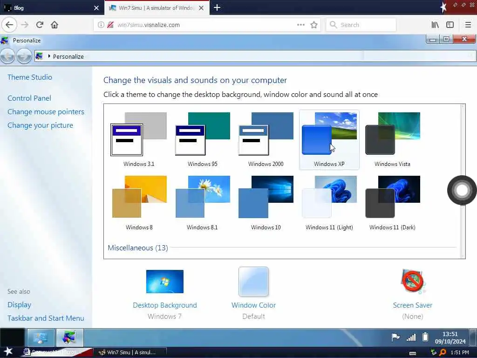477x358 pixels.
Task: Click the browser back button
Action: (9, 25)
